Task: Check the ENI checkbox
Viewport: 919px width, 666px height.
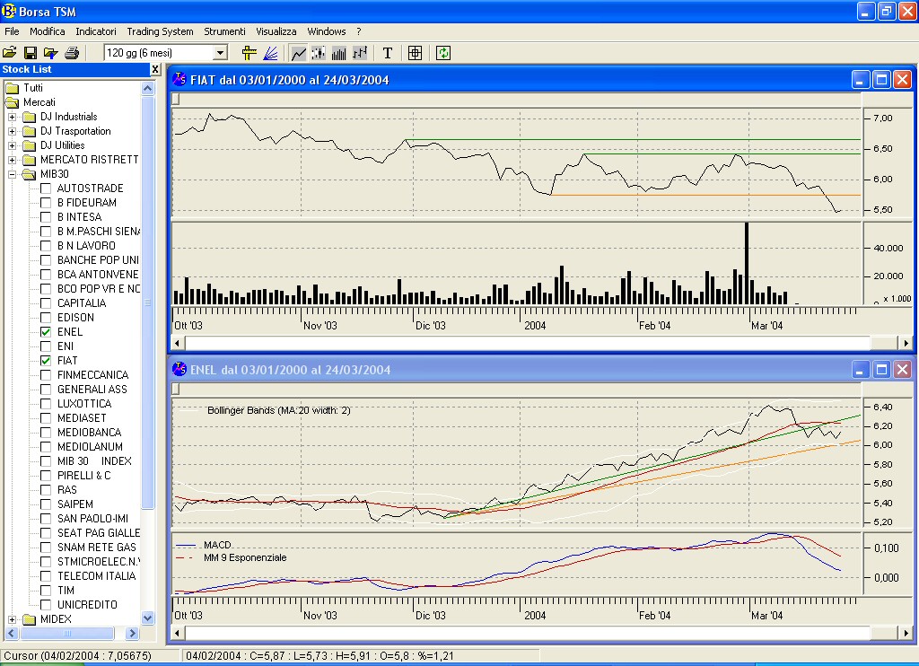Action: (x=46, y=346)
